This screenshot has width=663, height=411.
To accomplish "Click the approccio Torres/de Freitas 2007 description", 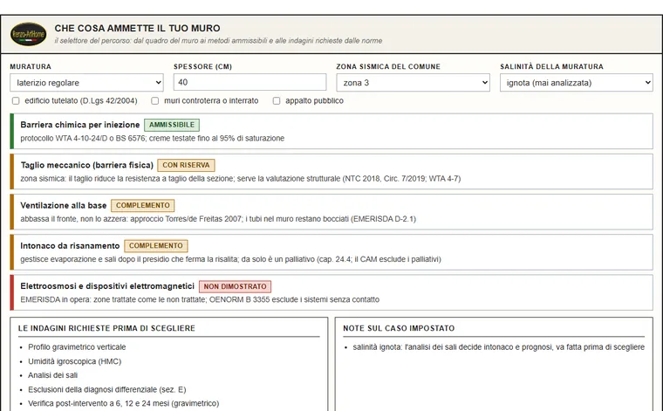I will pyautogui.click(x=218, y=219).
